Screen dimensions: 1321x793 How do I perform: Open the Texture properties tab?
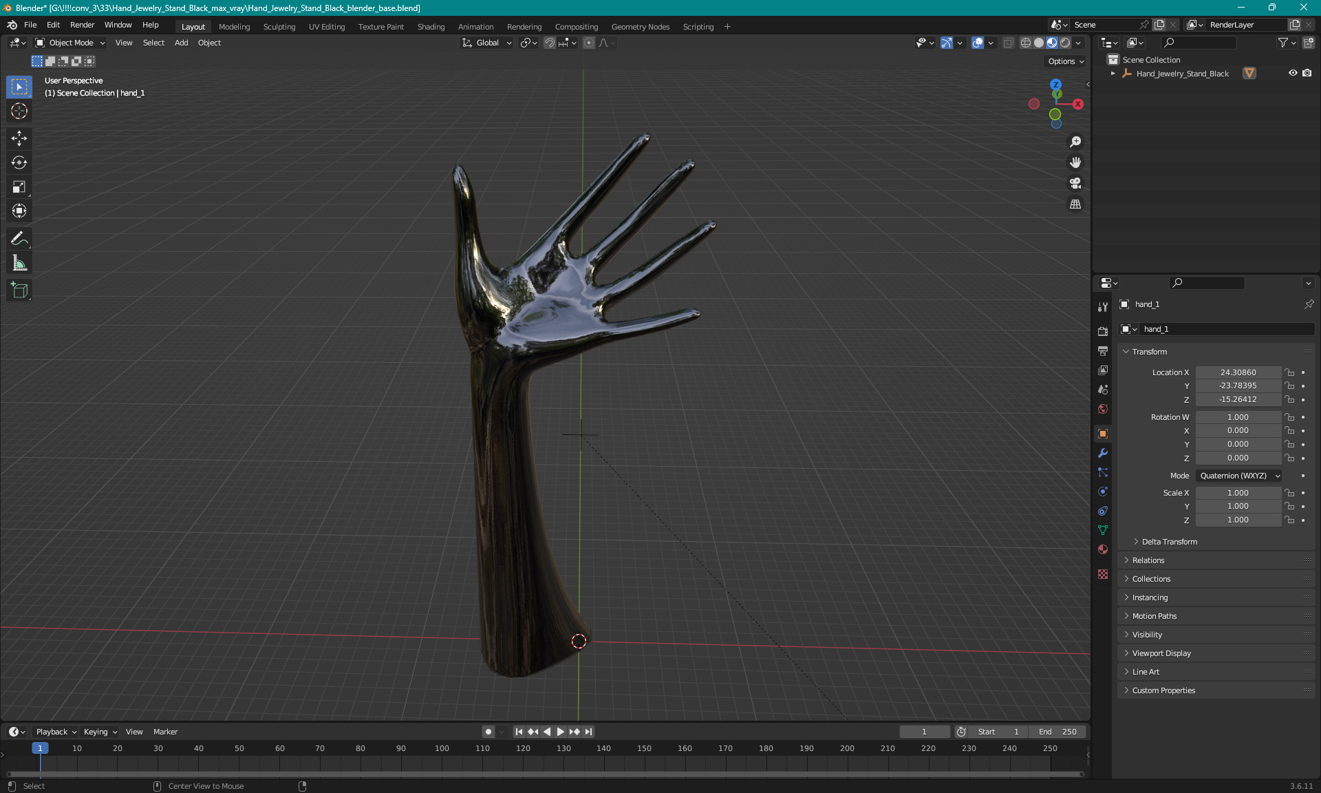click(x=1103, y=574)
